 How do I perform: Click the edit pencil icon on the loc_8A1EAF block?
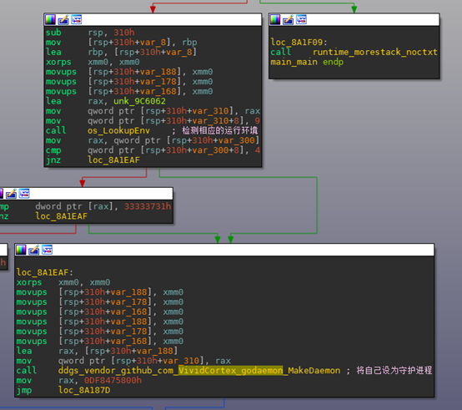pos(34,250)
